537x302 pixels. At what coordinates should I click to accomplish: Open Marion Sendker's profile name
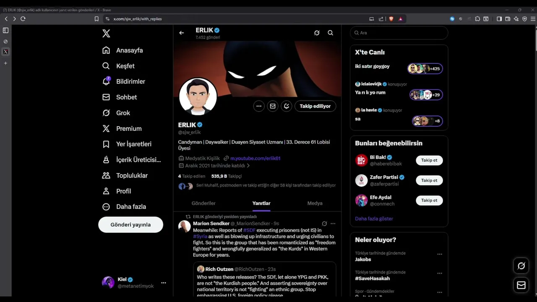211,224
